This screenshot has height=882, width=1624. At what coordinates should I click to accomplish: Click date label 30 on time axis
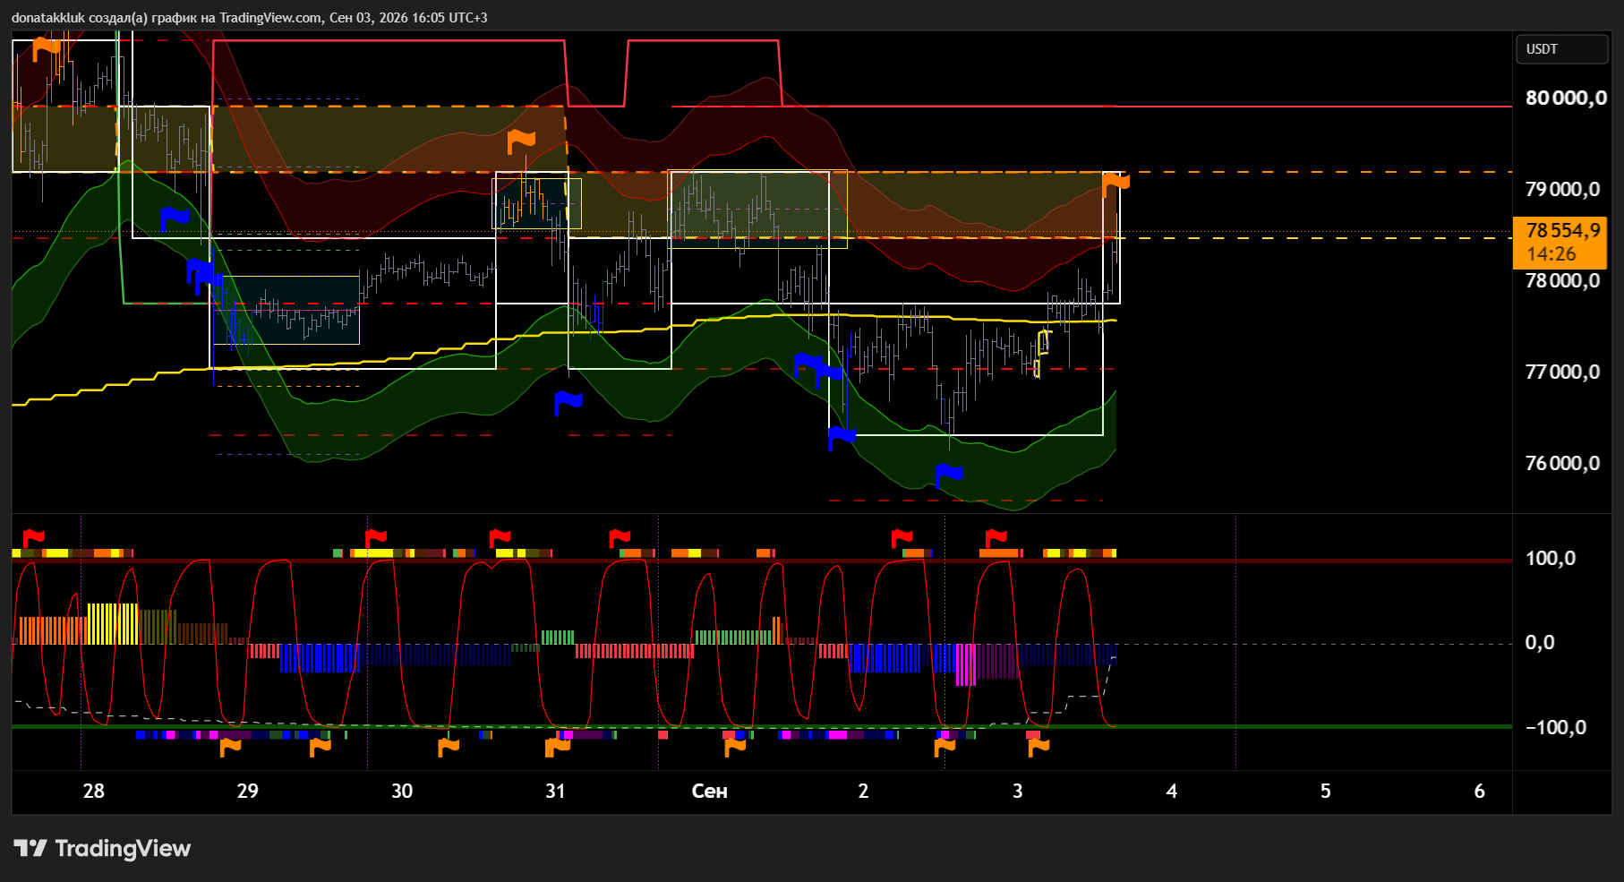pos(402,791)
